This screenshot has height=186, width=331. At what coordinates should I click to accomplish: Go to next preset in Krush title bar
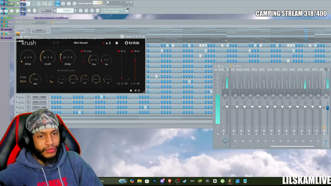137,36
